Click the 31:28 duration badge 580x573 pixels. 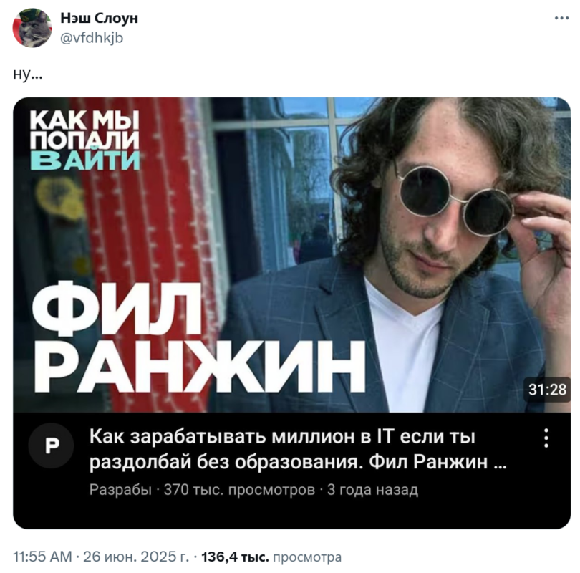coord(547,390)
